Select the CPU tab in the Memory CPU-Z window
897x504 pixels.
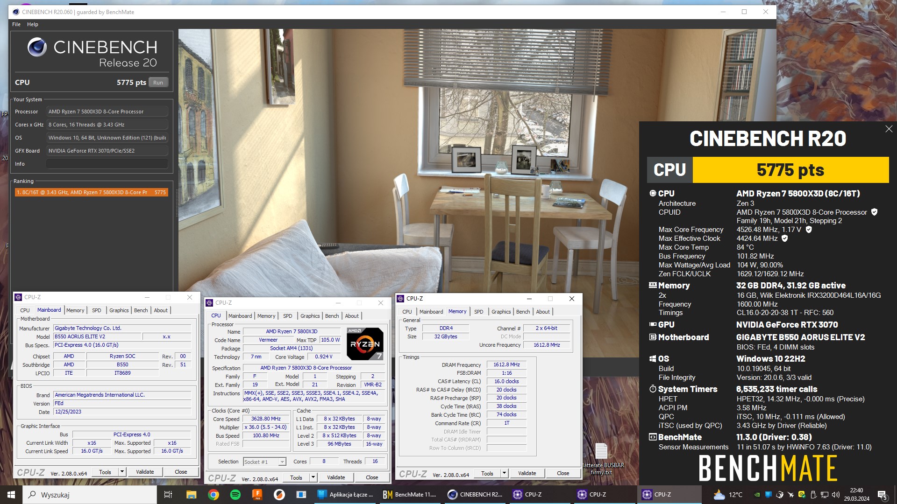tap(407, 312)
